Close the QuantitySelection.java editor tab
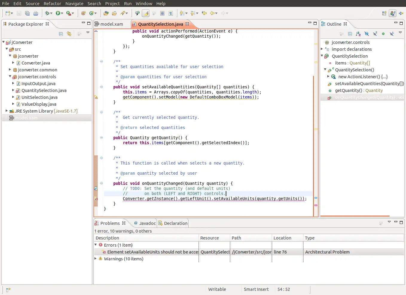 [x=187, y=24]
